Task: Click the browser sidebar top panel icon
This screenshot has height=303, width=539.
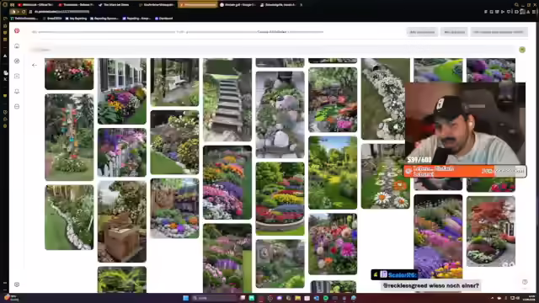Action: (5, 19)
